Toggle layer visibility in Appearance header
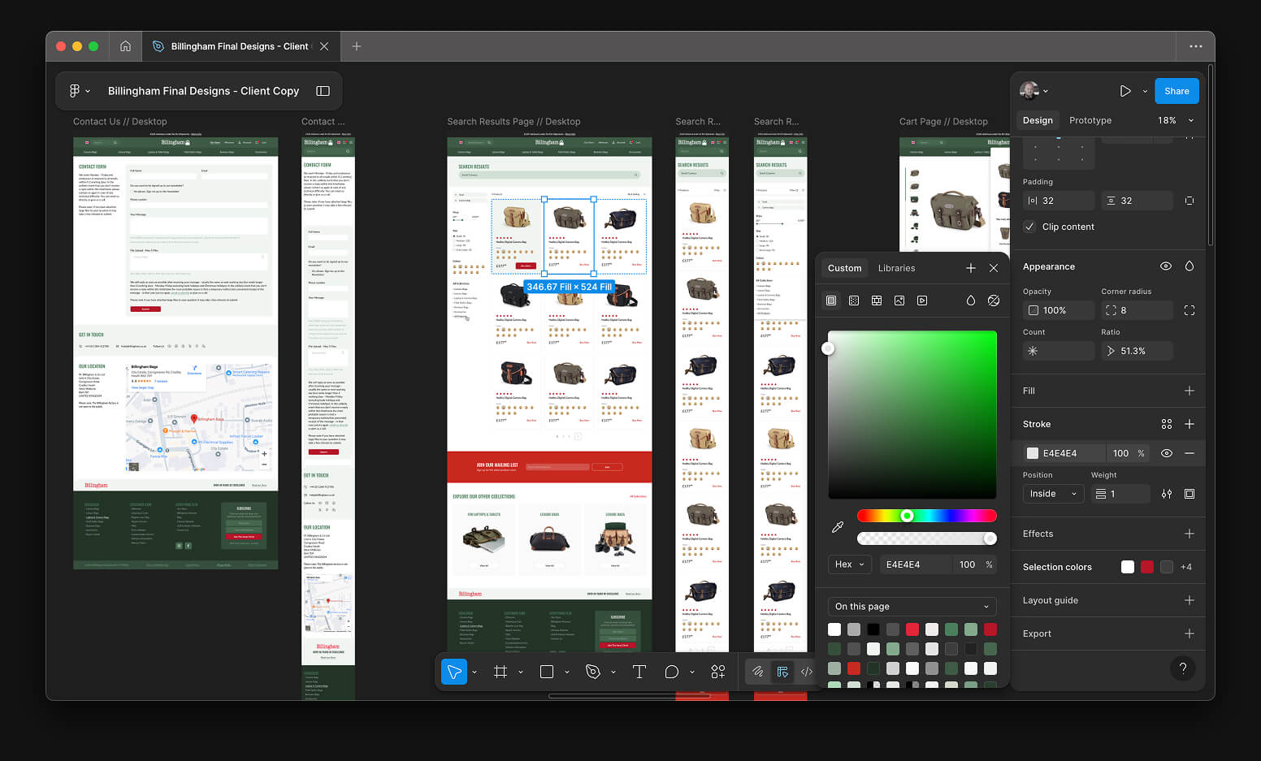Image resolution: width=1261 pixels, height=761 pixels. [1166, 266]
